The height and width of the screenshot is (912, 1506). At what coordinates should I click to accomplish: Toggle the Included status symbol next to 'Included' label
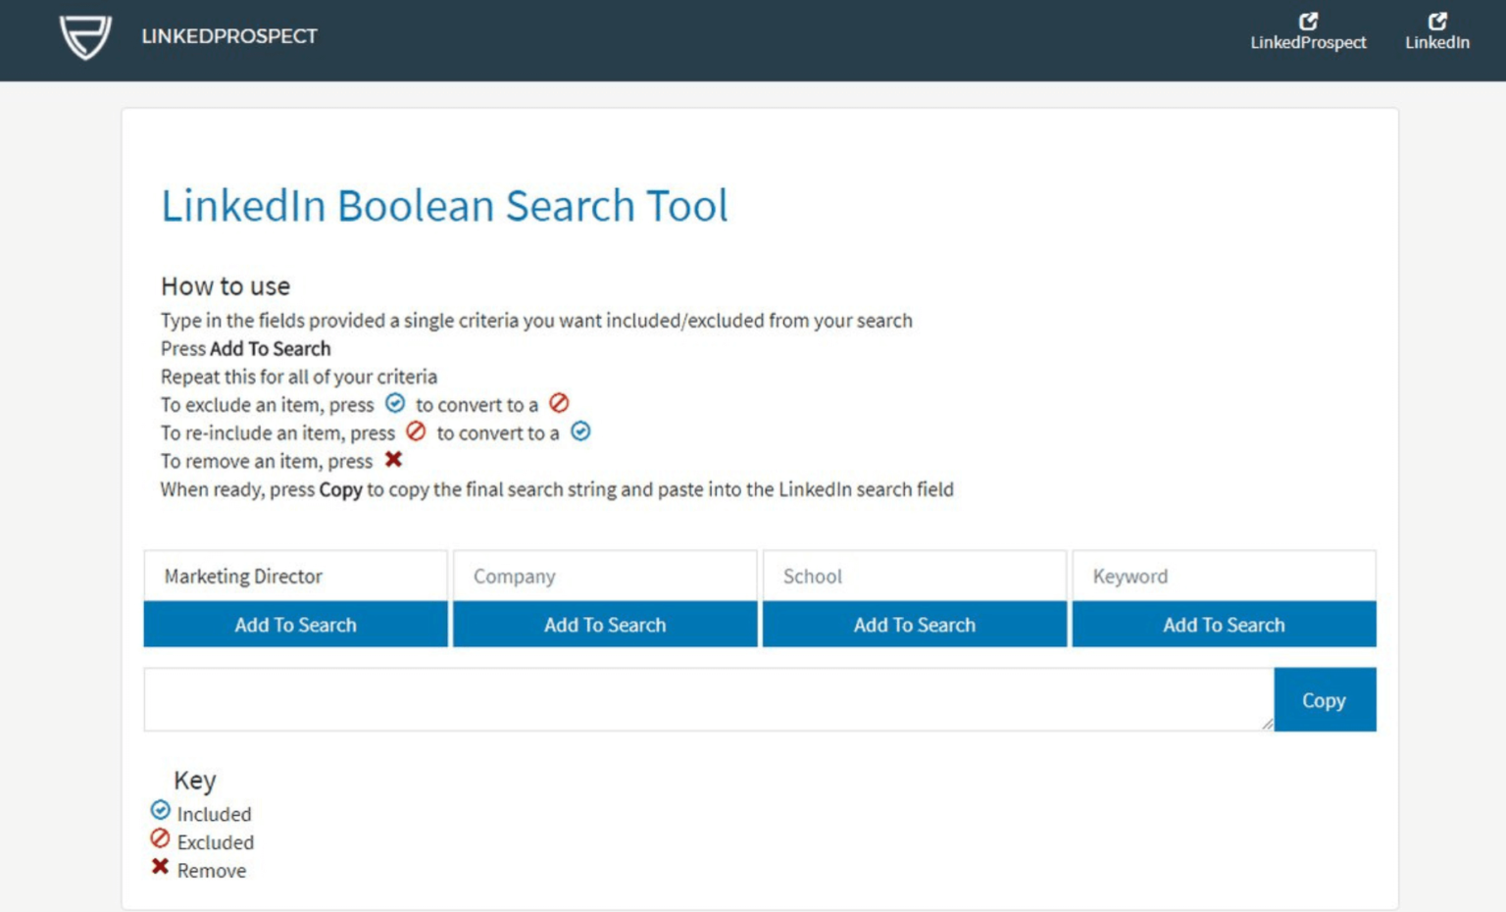point(159,809)
